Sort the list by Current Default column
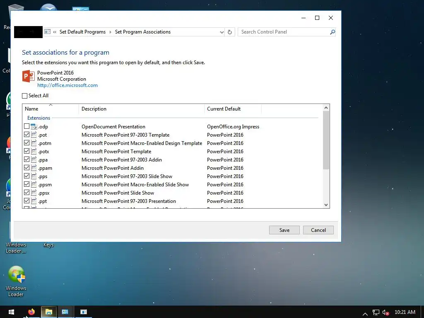 tap(233, 109)
